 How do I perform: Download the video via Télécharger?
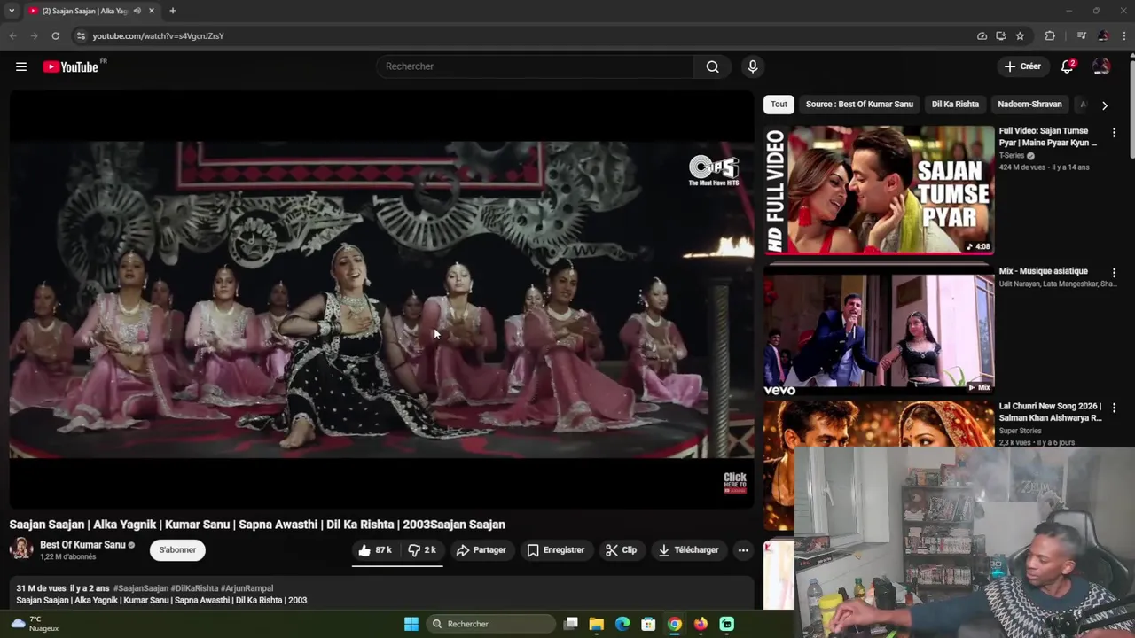[688, 550]
